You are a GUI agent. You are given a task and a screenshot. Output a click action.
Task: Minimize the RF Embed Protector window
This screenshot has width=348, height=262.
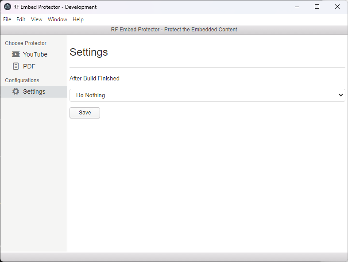(297, 7)
